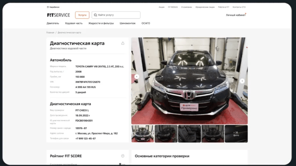Focus the Найти услугу search field
The image size is (296, 166).
click(x=116, y=15)
